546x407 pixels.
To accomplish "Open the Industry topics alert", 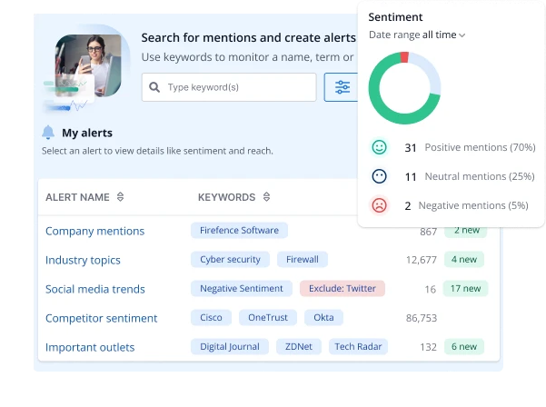I will 83,260.
